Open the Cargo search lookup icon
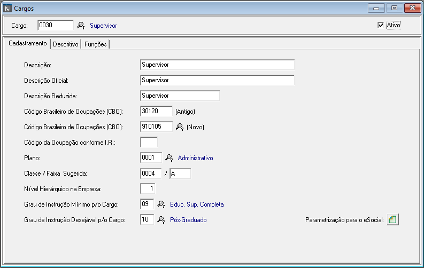This screenshot has width=424, height=268. point(81,26)
